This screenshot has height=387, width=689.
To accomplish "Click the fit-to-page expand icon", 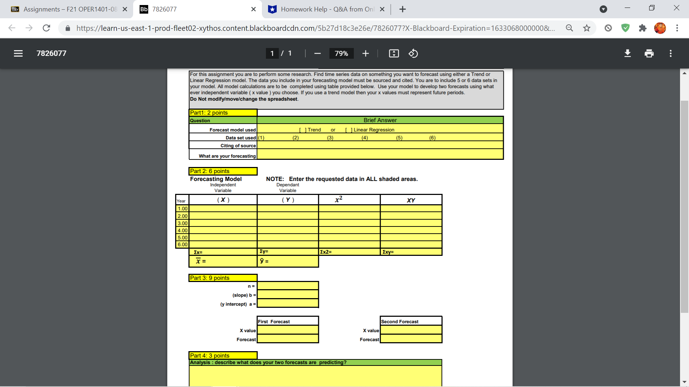I will coord(394,53).
